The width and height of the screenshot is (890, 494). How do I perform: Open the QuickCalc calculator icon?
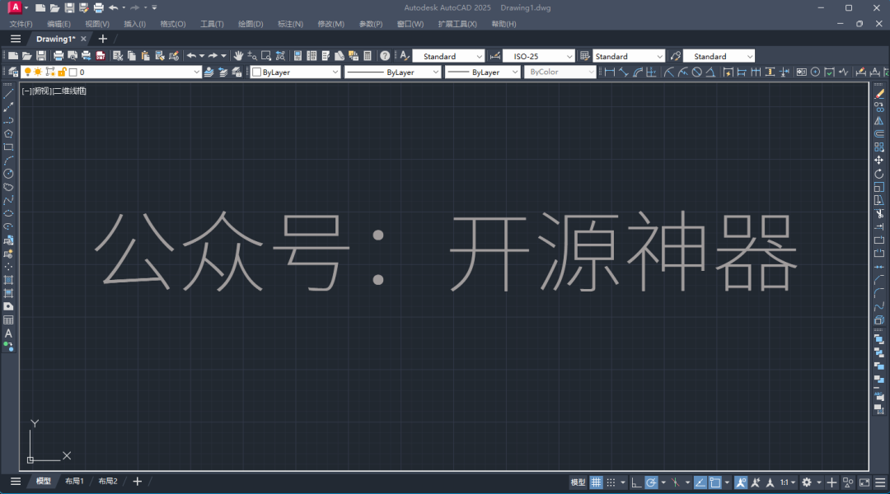[368, 56]
